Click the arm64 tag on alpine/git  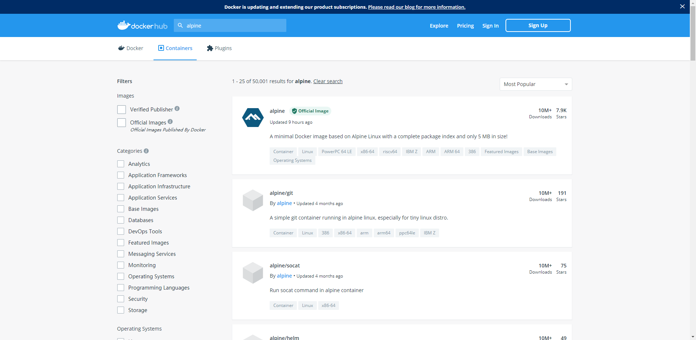pyautogui.click(x=384, y=233)
